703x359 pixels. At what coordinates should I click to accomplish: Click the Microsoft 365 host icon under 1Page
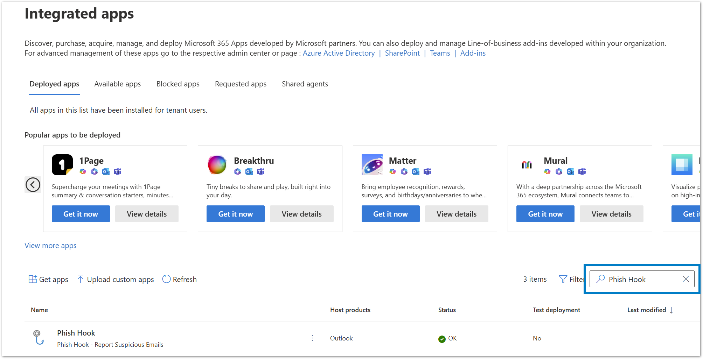coord(94,171)
